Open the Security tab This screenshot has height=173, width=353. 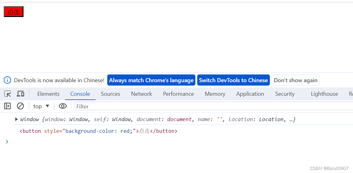[x=285, y=94]
